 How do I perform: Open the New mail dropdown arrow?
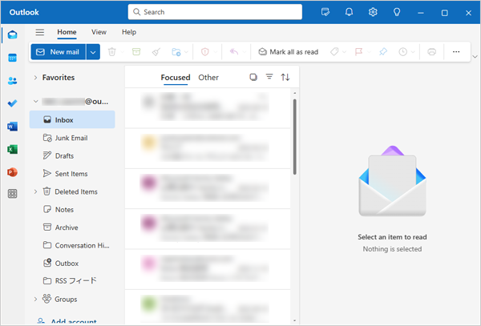(93, 52)
